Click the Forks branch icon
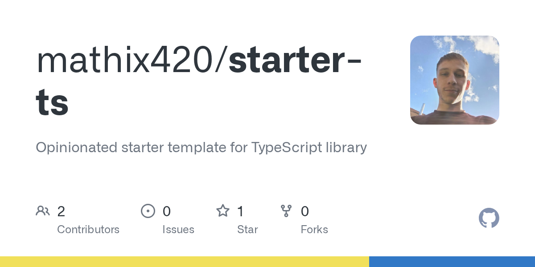The image size is (535, 267). click(x=286, y=211)
